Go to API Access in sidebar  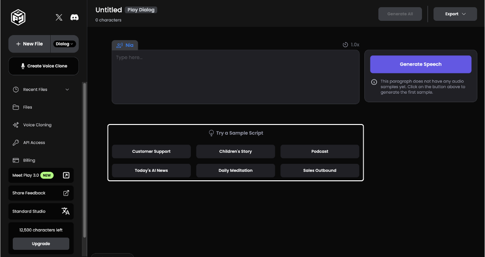pos(34,142)
